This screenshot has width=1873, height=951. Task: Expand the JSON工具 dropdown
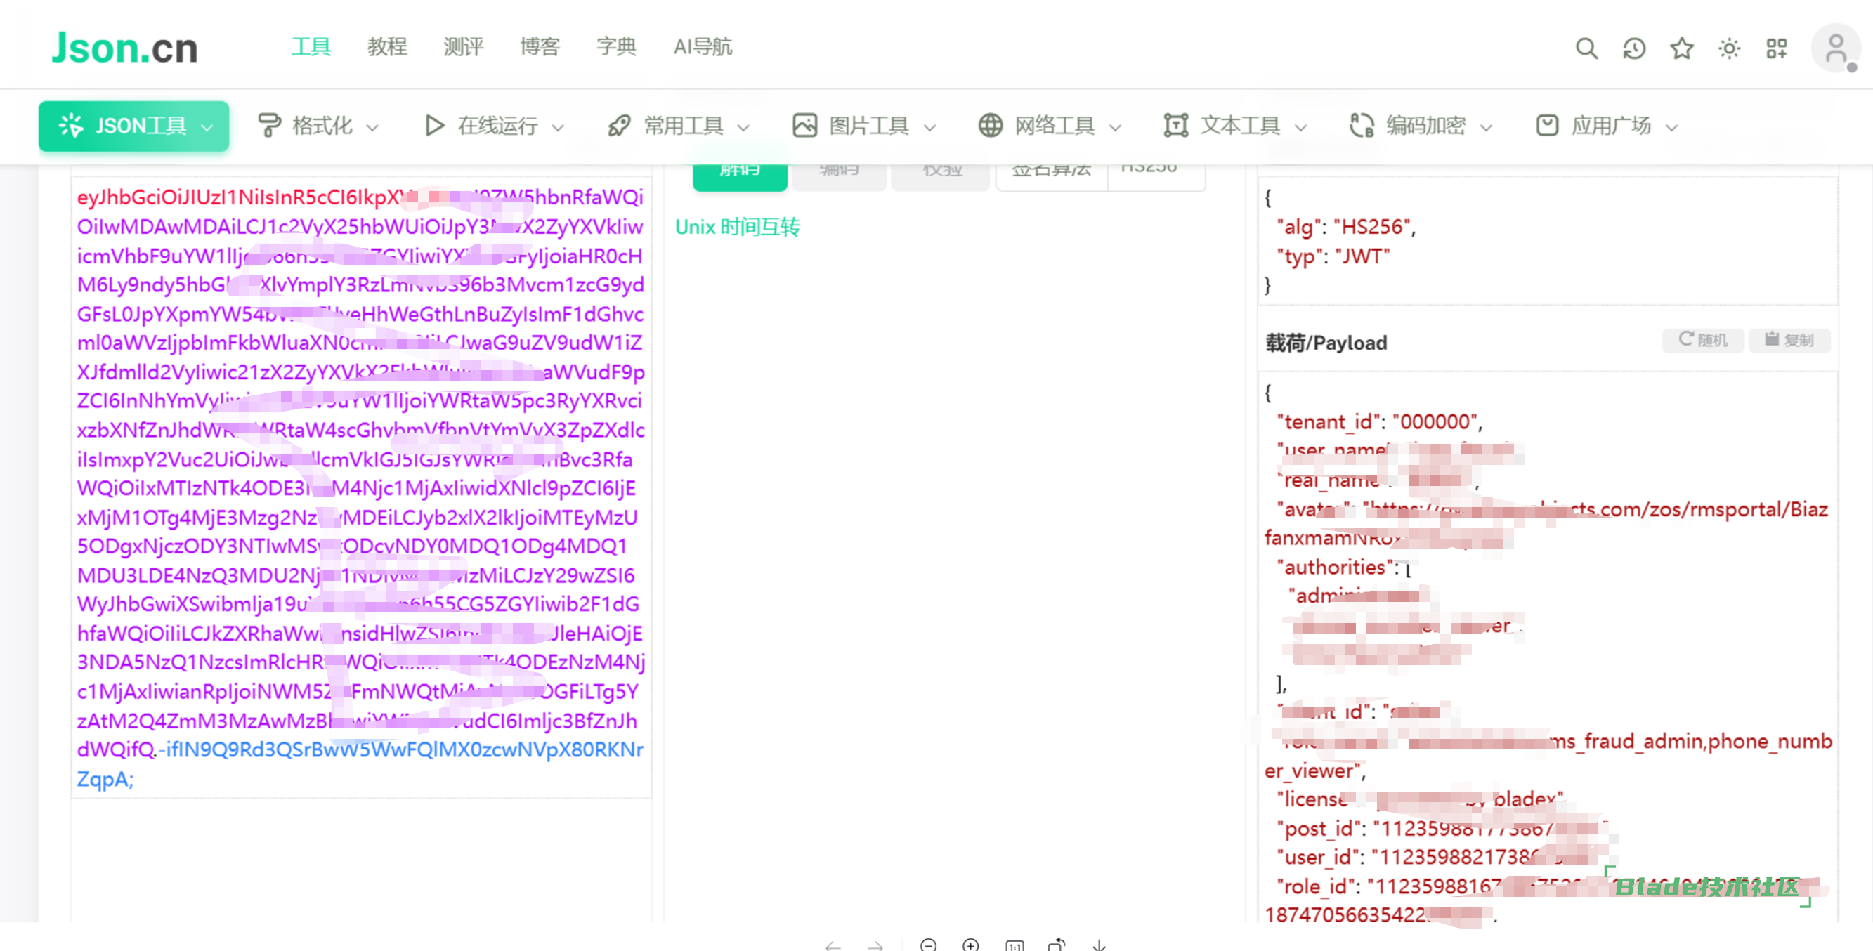(x=133, y=126)
